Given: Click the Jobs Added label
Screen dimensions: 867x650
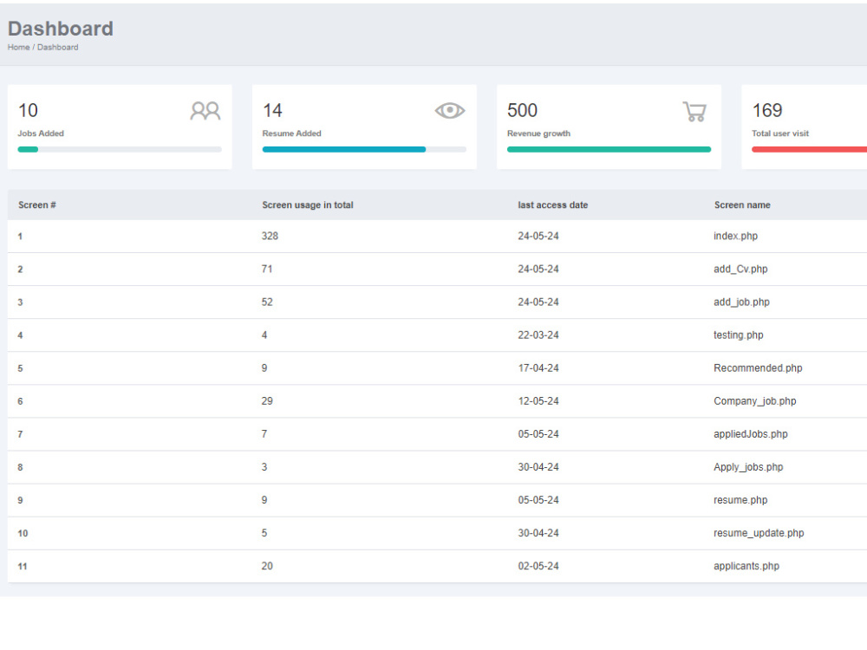Looking at the screenshot, I should (x=41, y=133).
